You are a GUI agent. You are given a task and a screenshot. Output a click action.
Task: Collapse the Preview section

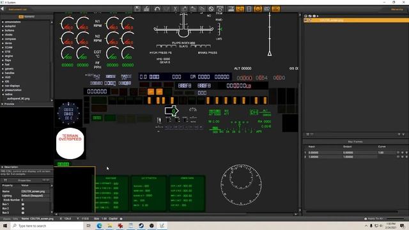coord(3,103)
